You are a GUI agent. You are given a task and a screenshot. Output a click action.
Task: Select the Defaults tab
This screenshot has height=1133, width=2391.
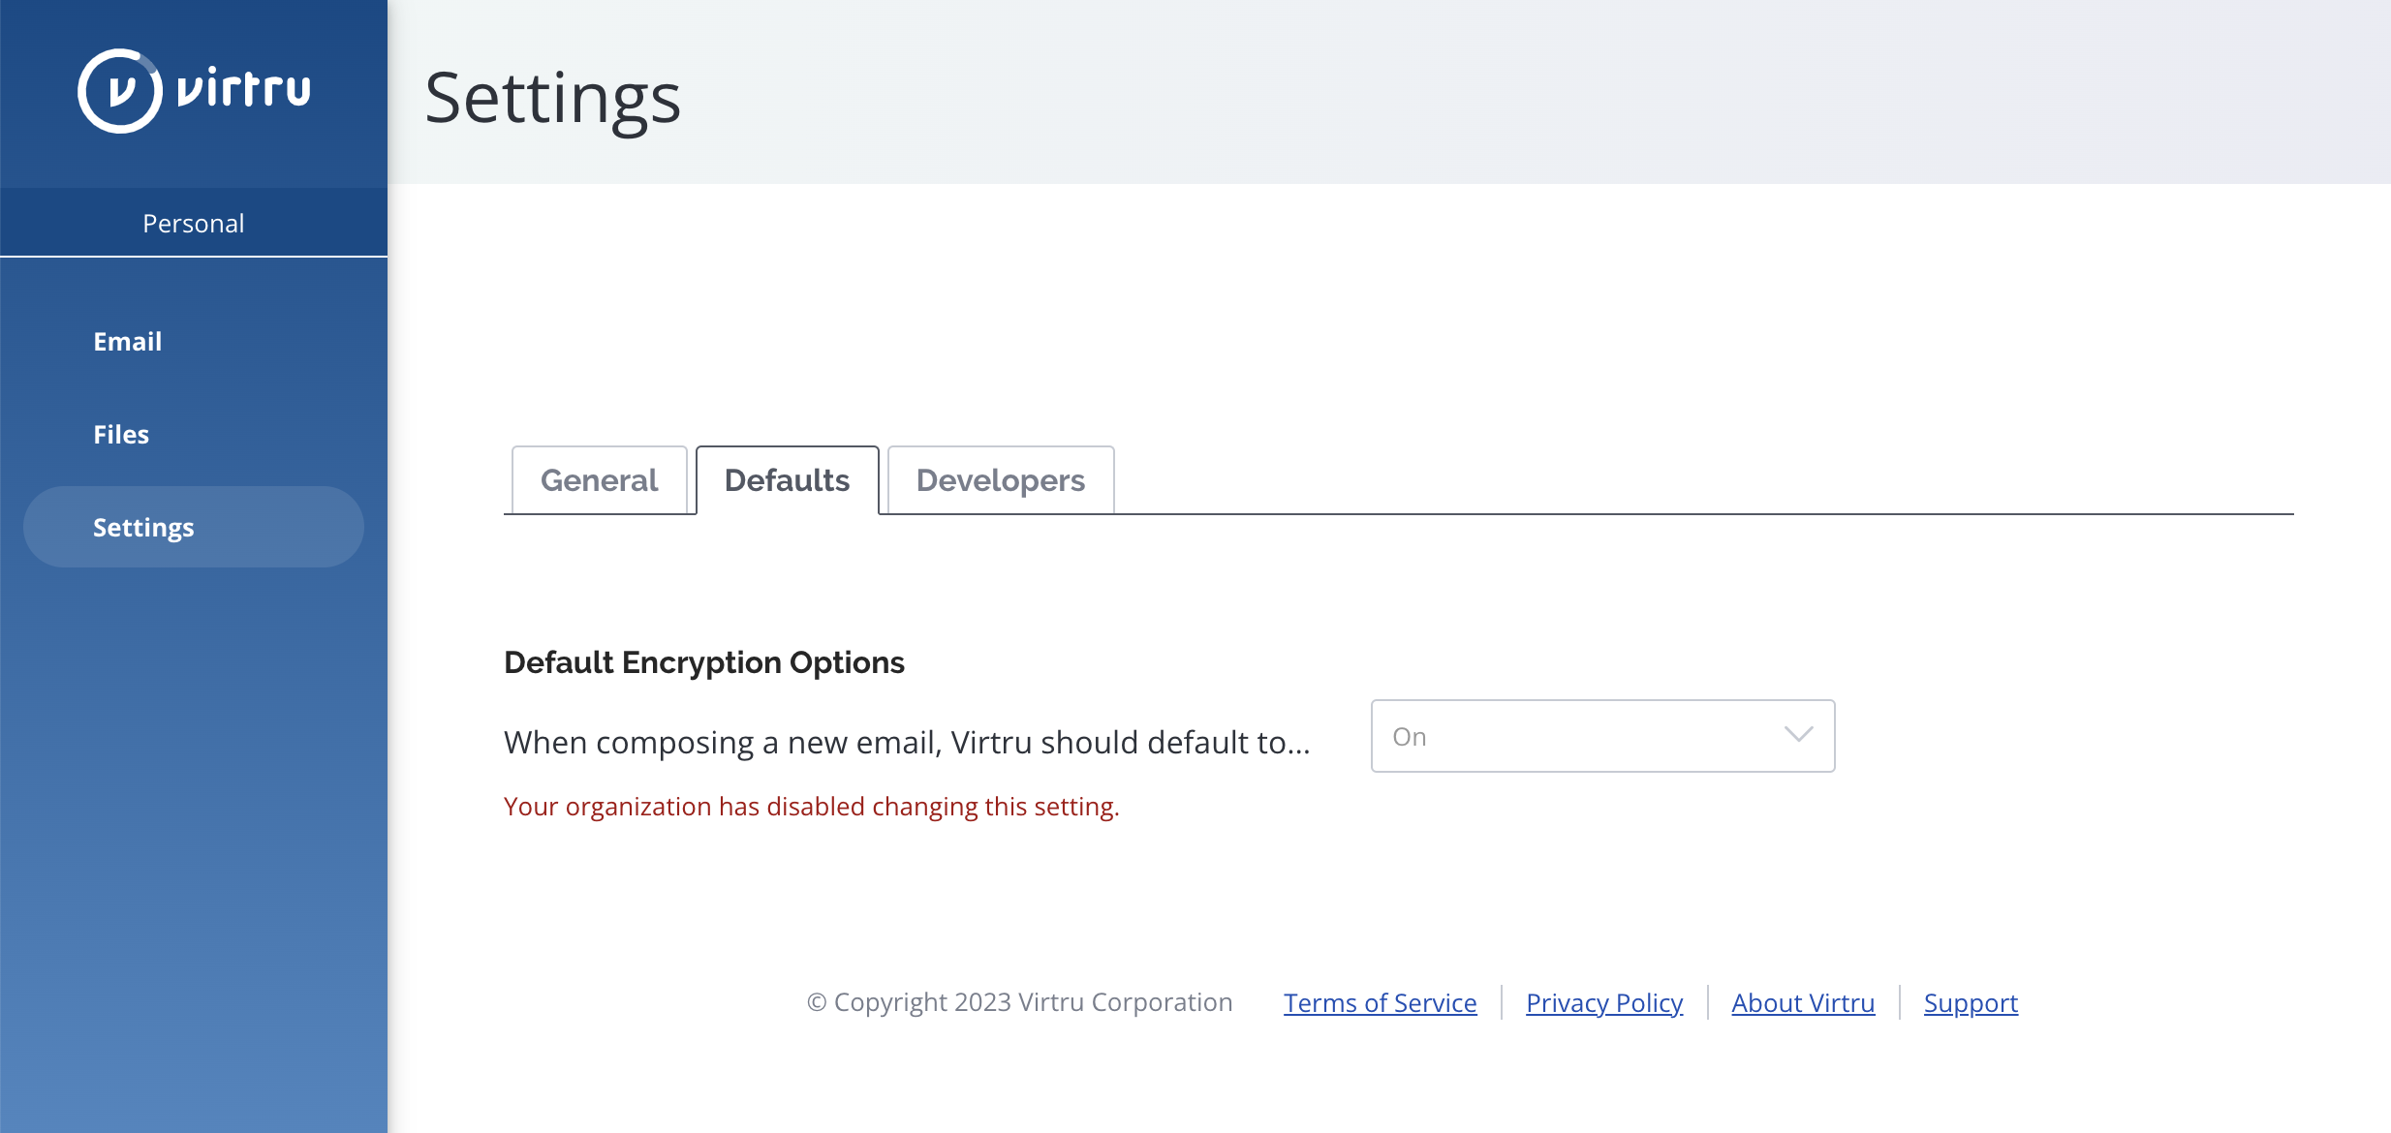pyautogui.click(x=787, y=480)
